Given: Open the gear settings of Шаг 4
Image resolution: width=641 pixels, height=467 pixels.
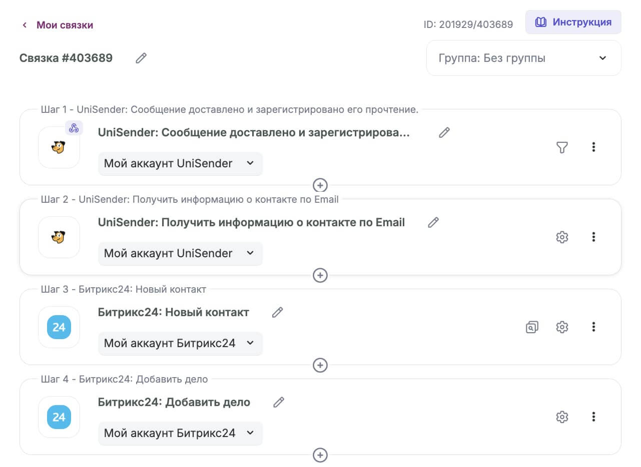Looking at the screenshot, I should 562,417.
